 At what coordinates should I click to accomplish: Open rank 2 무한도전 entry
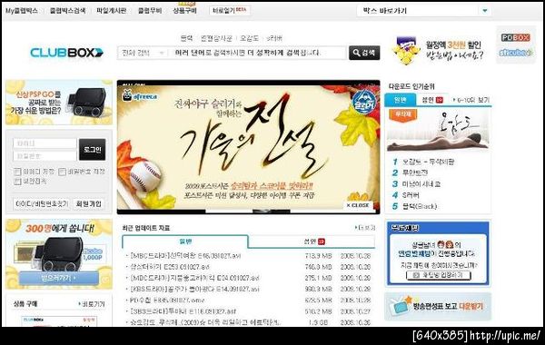click(415, 172)
